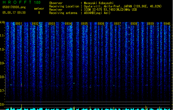Select the ICOM IC-575 receiver text
This screenshot has height=110, width=173.
coord(110,10)
